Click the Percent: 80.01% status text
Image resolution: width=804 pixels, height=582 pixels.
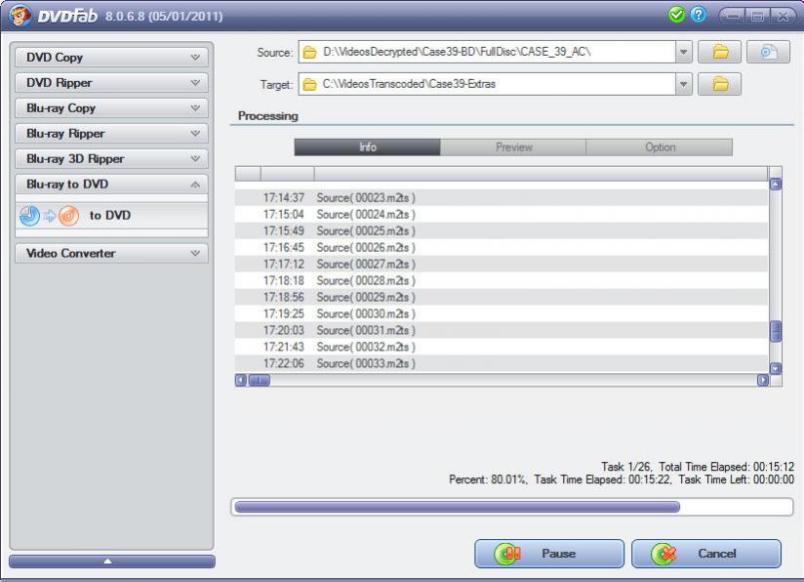pos(488,479)
